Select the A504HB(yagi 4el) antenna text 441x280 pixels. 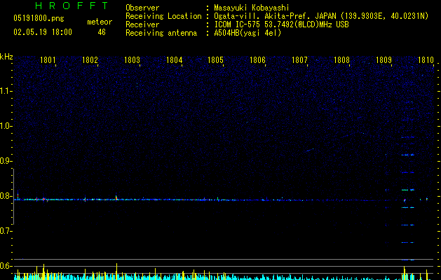point(247,33)
